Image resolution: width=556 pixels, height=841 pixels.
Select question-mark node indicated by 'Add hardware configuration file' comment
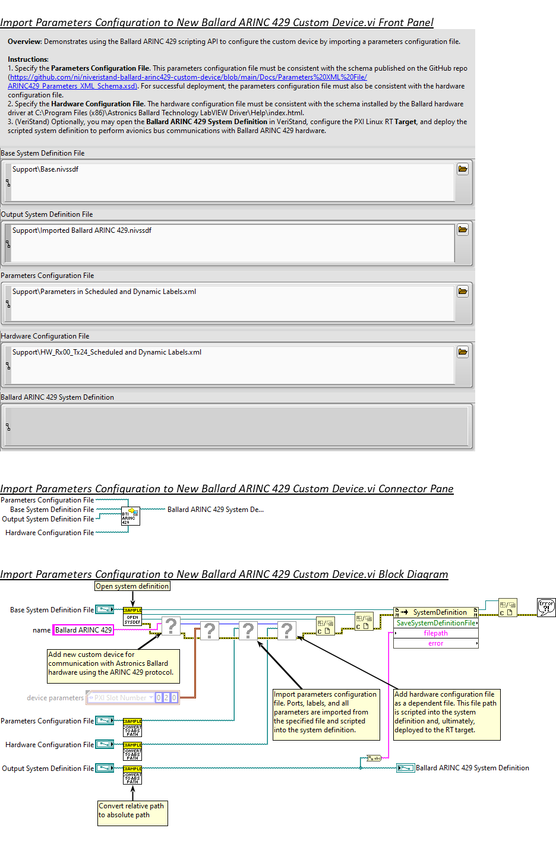tap(287, 630)
